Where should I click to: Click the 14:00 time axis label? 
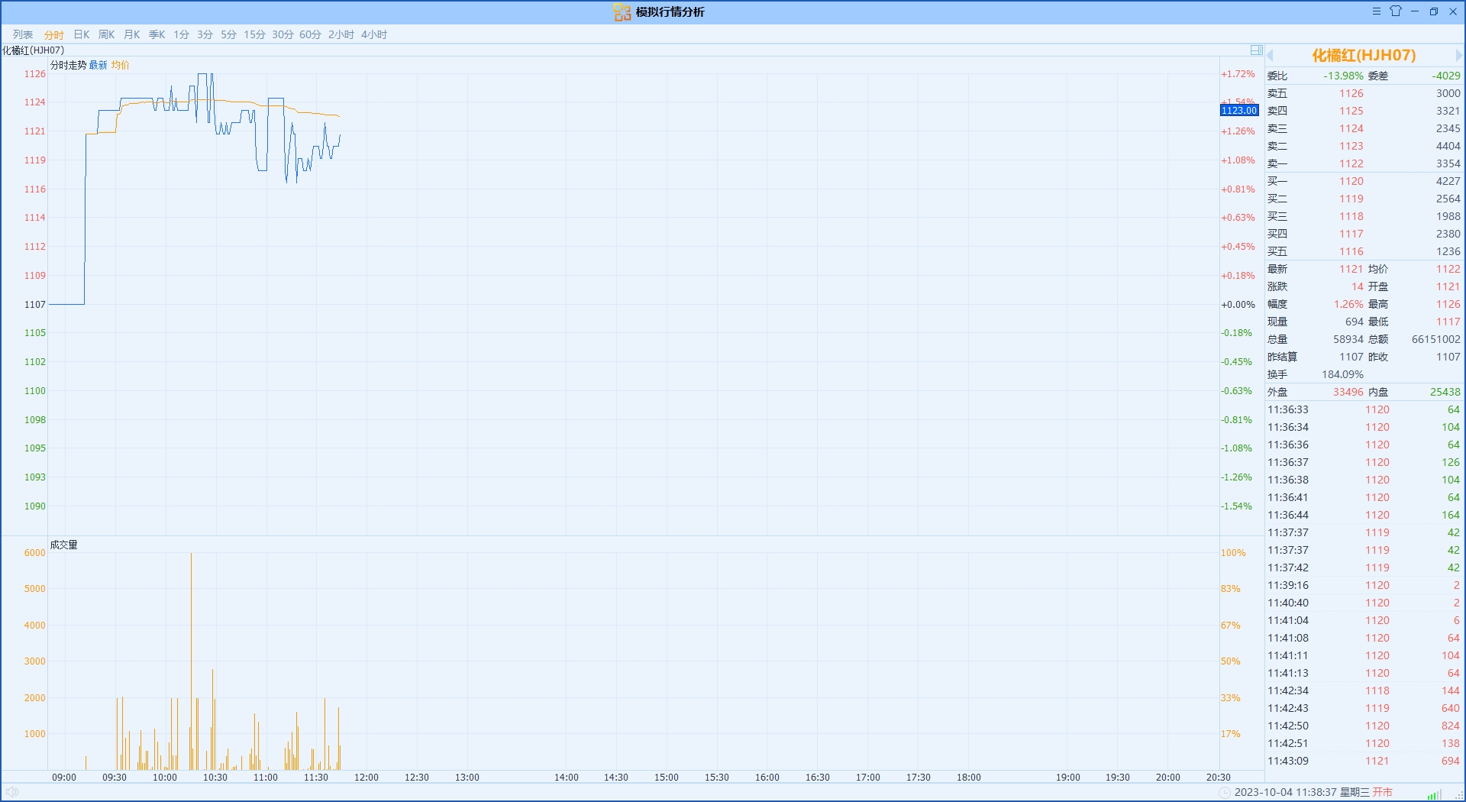coord(567,777)
